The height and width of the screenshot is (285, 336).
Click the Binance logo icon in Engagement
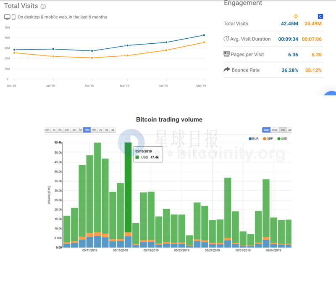coord(295,16)
